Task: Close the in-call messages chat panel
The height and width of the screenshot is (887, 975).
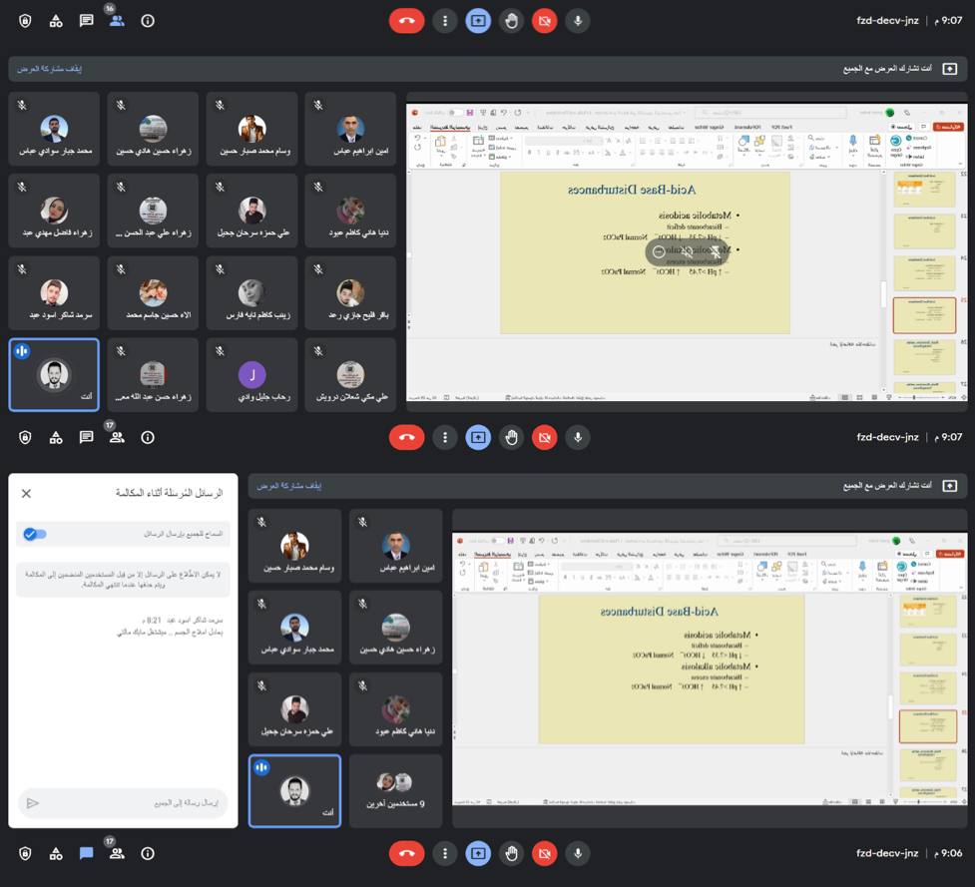Action: 26,494
